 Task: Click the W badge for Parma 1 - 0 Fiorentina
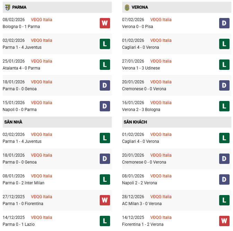click(105, 200)
